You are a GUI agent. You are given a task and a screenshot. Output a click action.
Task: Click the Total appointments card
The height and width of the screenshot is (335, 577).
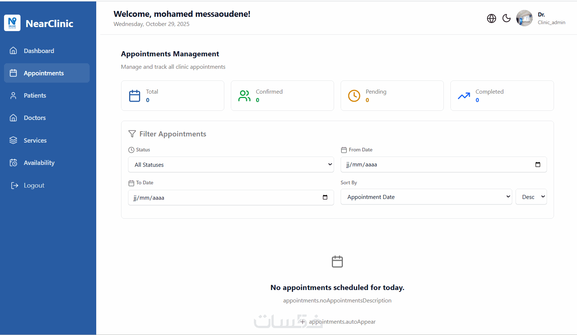172,95
